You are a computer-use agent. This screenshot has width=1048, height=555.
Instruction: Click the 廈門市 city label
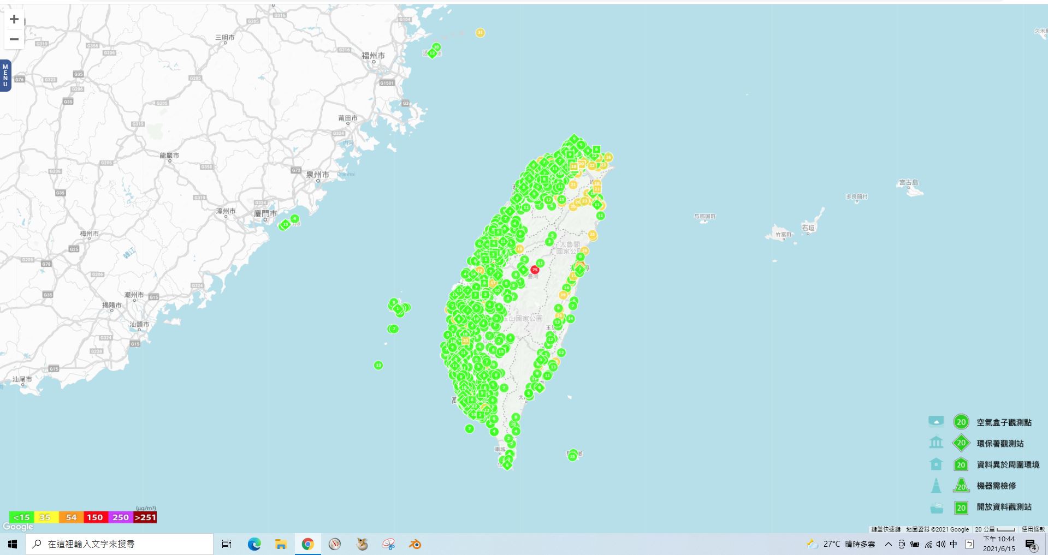click(x=265, y=213)
